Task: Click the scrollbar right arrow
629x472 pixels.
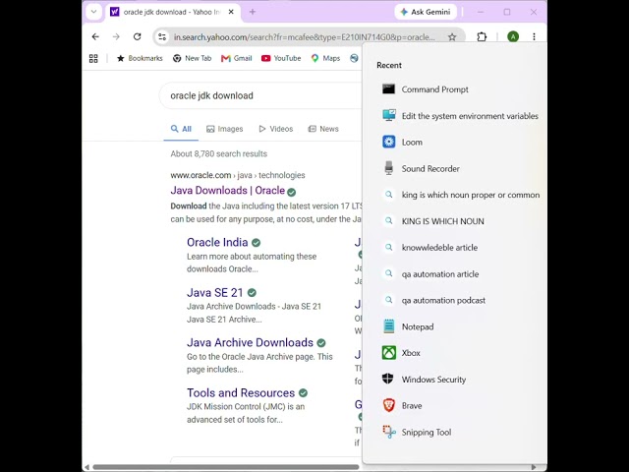Action: pyautogui.click(x=534, y=467)
